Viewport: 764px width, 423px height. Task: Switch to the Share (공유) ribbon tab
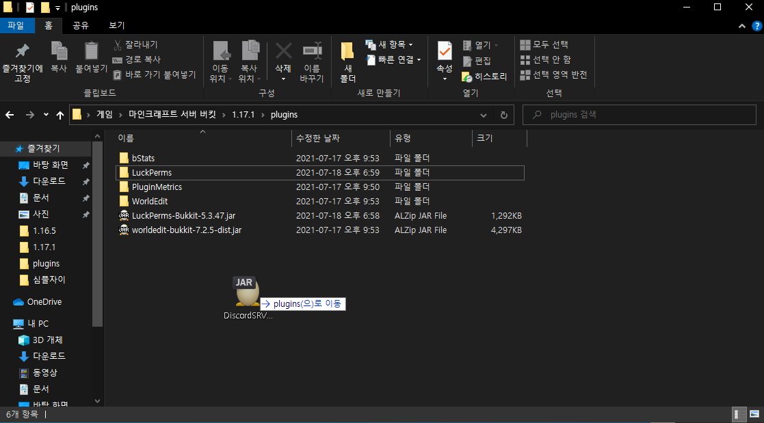tap(81, 25)
